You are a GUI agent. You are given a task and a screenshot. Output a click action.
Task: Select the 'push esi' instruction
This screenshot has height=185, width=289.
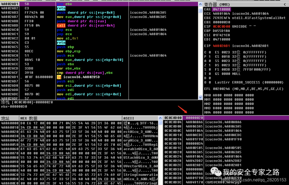coord(66,81)
